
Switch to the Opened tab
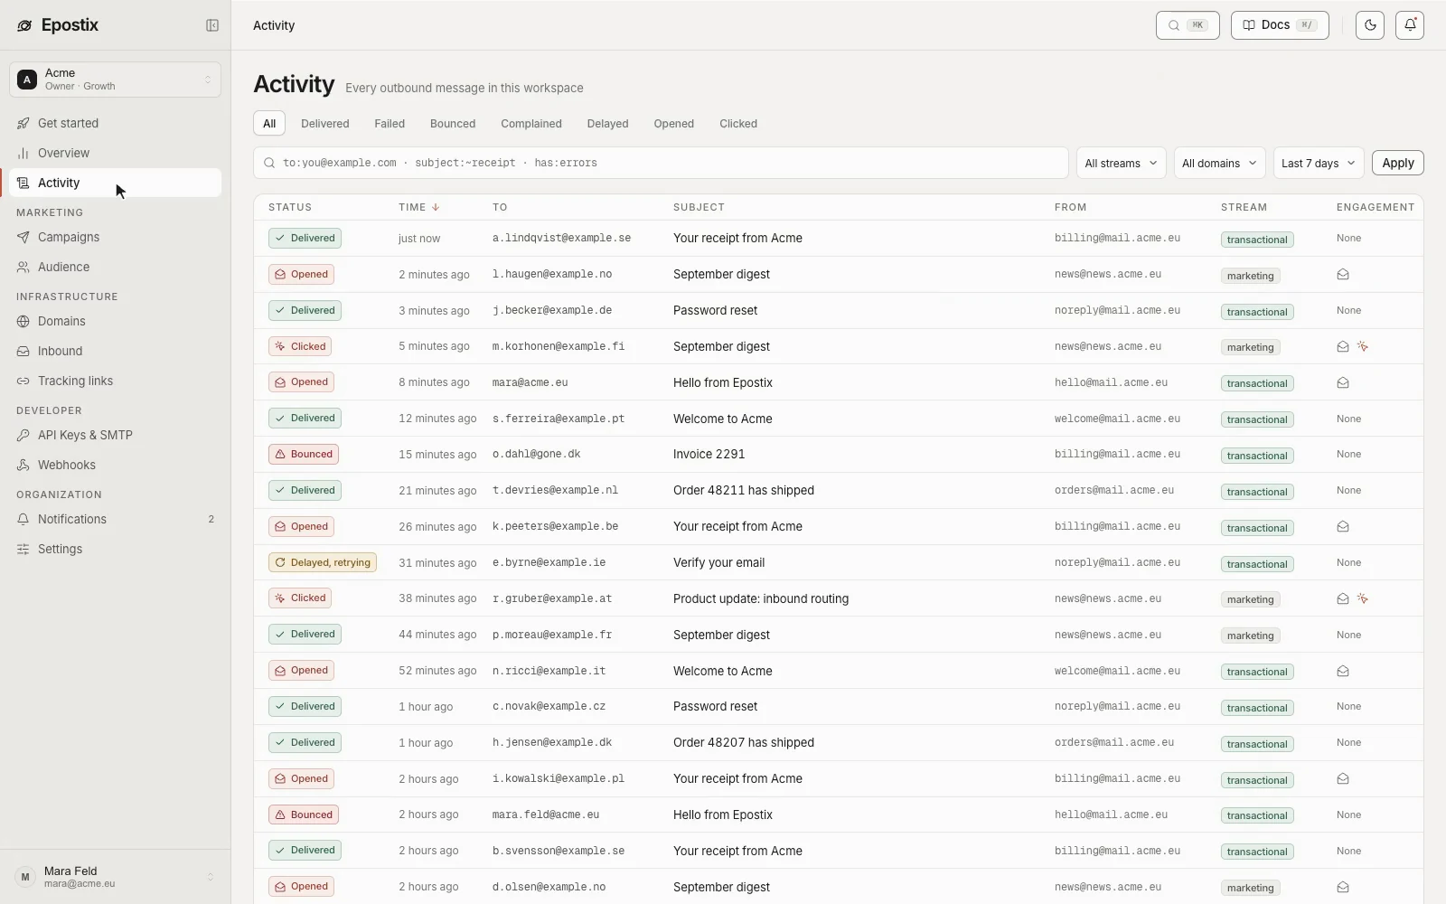click(674, 124)
